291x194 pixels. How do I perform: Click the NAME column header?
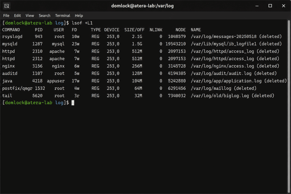[x=196, y=30]
